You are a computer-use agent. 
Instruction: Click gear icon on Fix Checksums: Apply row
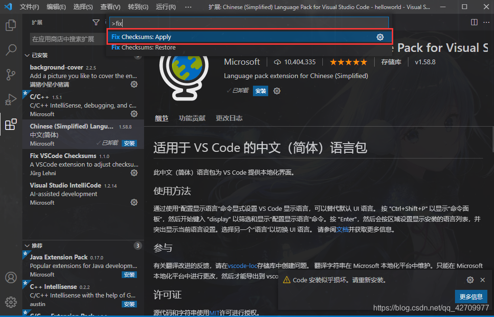tap(380, 37)
